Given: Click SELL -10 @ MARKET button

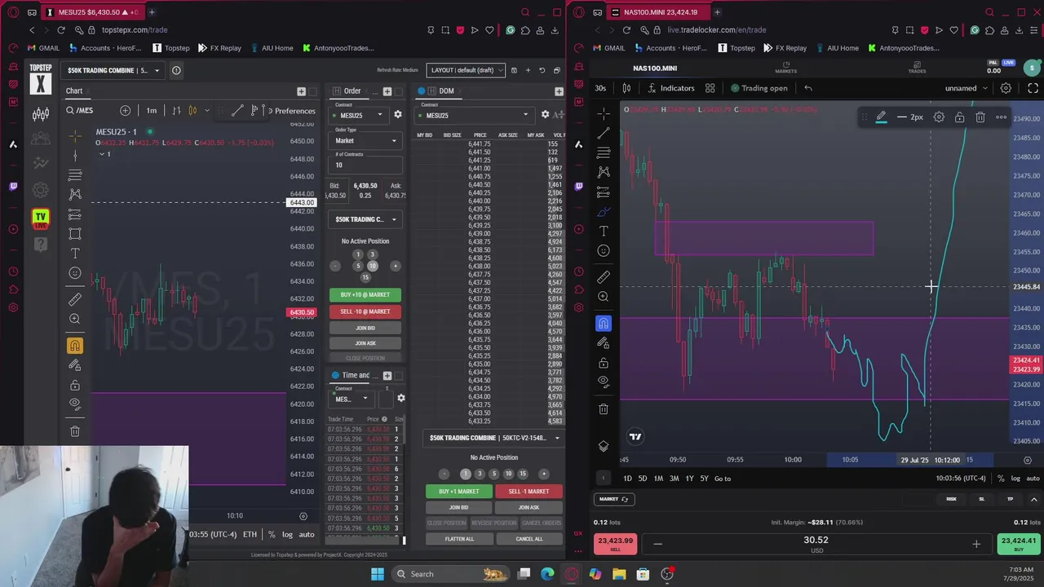Looking at the screenshot, I should pos(365,311).
